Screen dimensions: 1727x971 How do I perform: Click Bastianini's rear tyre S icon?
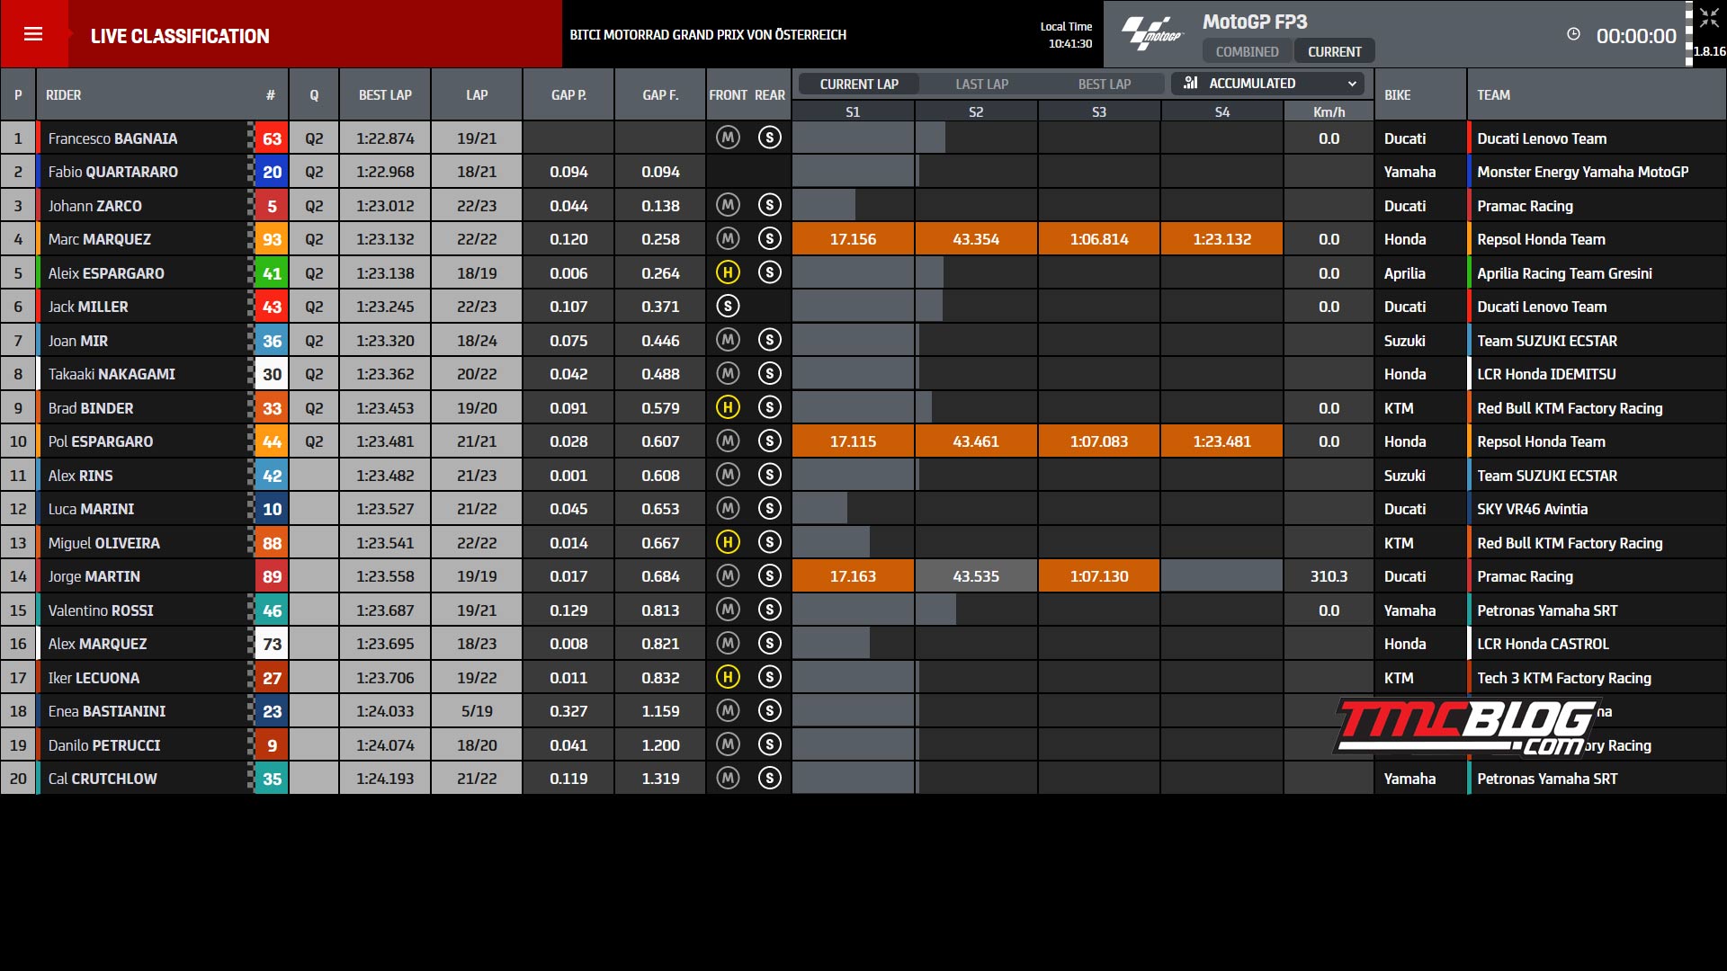point(769,711)
